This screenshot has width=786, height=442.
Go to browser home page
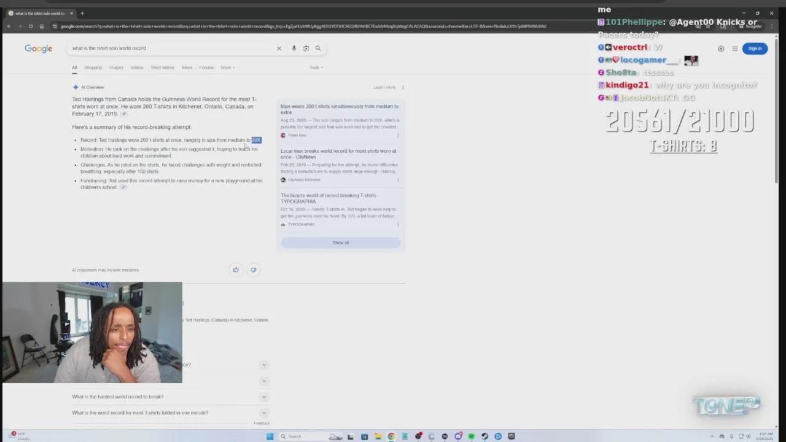point(42,26)
